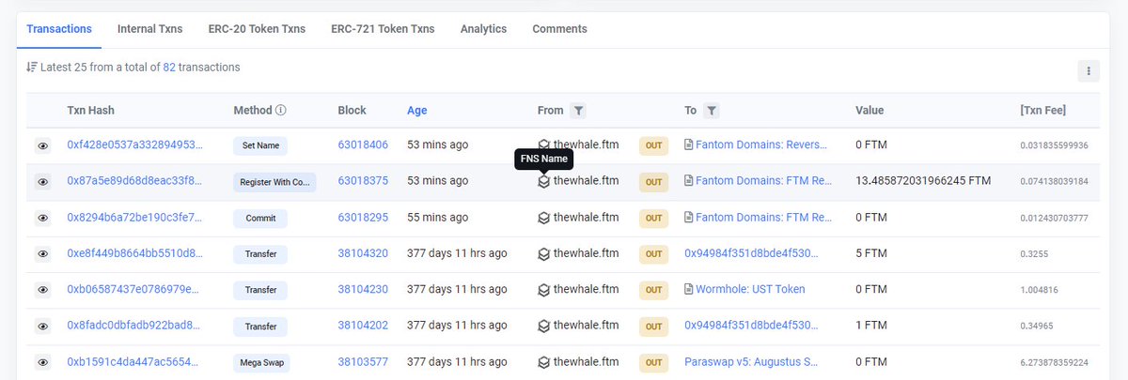Preview transaction 0x87a5e89d68d8eac33f8 with eye icon
The height and width of the screenshot is (380, 1128).
tap(42, 182)
